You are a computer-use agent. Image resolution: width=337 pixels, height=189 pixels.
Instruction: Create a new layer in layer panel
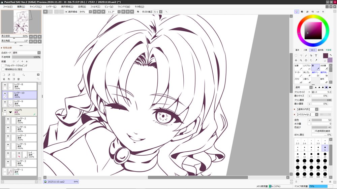click(x=4, y=75)
